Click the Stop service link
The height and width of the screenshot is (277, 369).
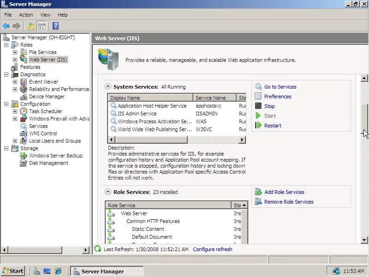(x=269, y=106)
